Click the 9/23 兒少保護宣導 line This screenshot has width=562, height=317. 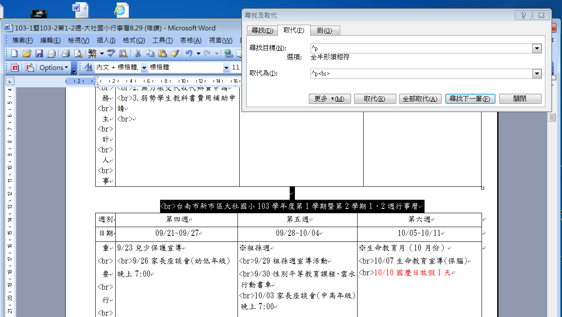point(150,248)
